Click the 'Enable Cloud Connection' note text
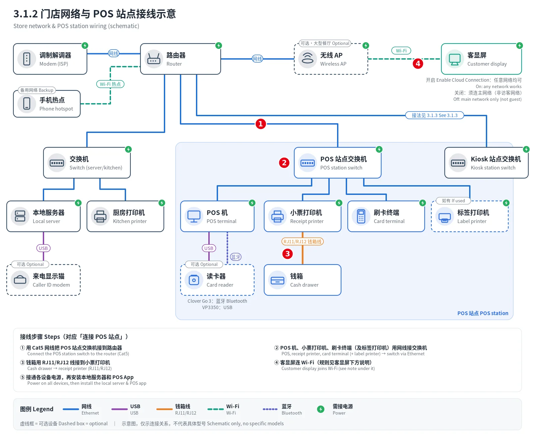Image resolution: width=535 pixels, height=438 pixels. [474, 80]
